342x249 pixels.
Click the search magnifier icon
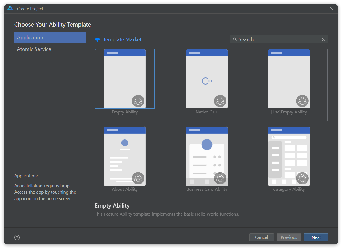pyautogui.click(x=235, y=39)
